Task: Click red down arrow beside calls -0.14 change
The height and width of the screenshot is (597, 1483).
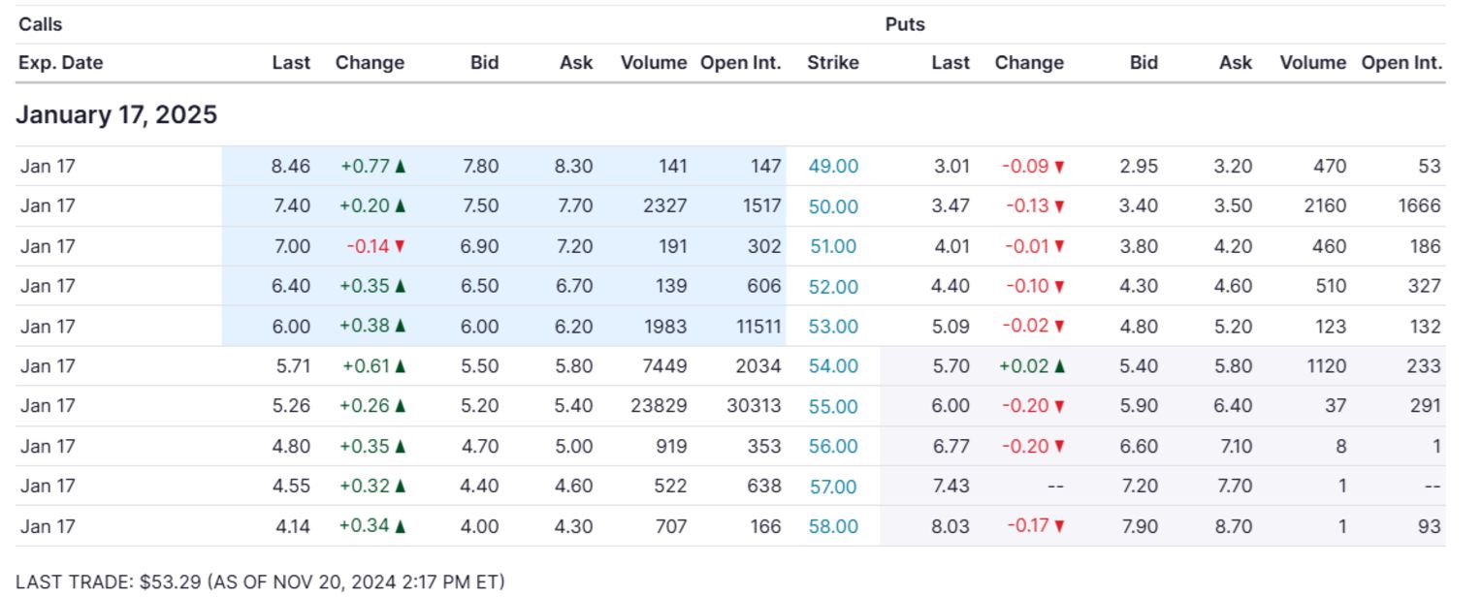Action: pos(400,246)
